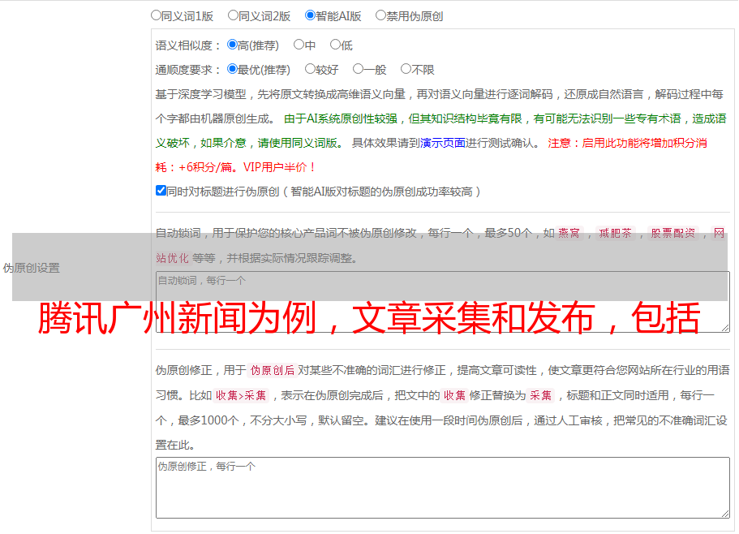739x534 pixels.
Task: Click the 语义相似度 label
Action: 188,45
